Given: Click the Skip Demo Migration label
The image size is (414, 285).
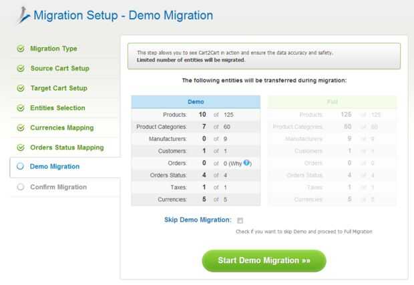Looking at the screenshot, I should coord(198,220).
